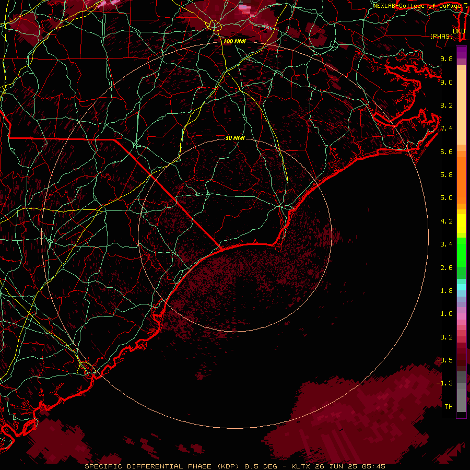Click the 6.6 scale value
The height and width of the screenshot is (470, 470).
pos(446,151)
